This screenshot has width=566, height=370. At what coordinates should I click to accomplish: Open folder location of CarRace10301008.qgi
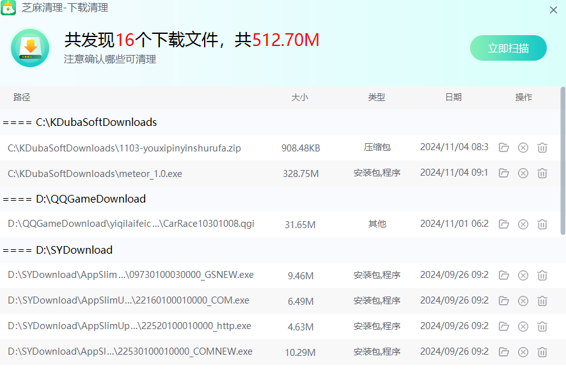click(x=504, y=224)
